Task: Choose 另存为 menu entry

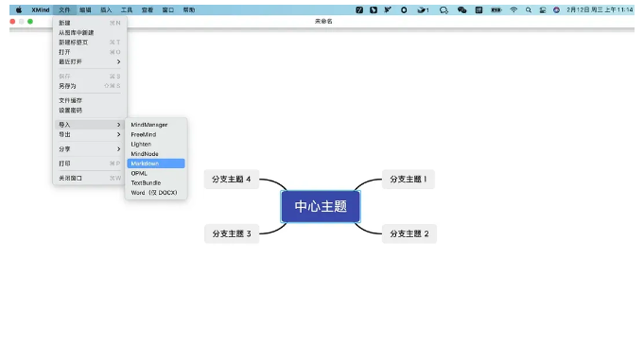Action: coord(90,86)
